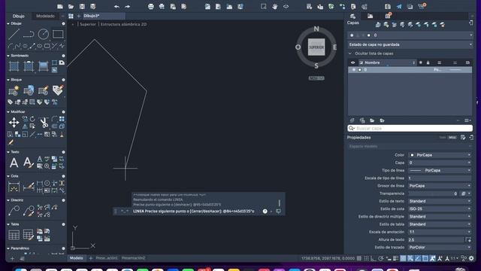Select the Rotate tool in Modificar
Image resolution: width=481 pixels, height=271 pixels.
pos(32,119)
